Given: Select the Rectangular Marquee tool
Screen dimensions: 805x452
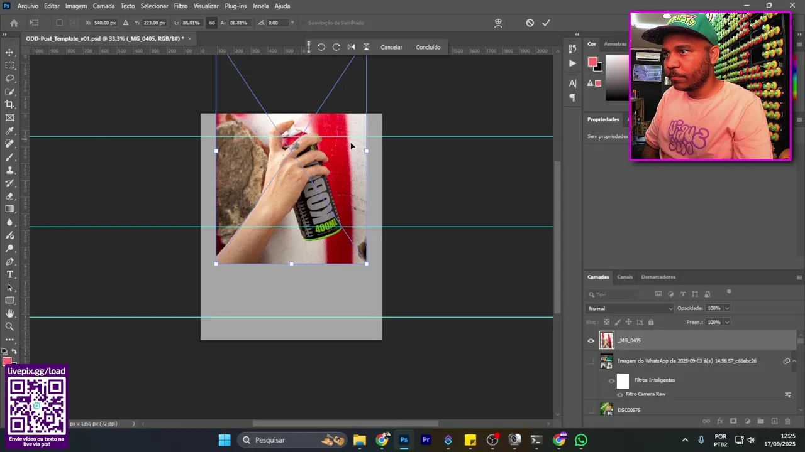Looking at the screenshot, I should click(x=9, y=65).
